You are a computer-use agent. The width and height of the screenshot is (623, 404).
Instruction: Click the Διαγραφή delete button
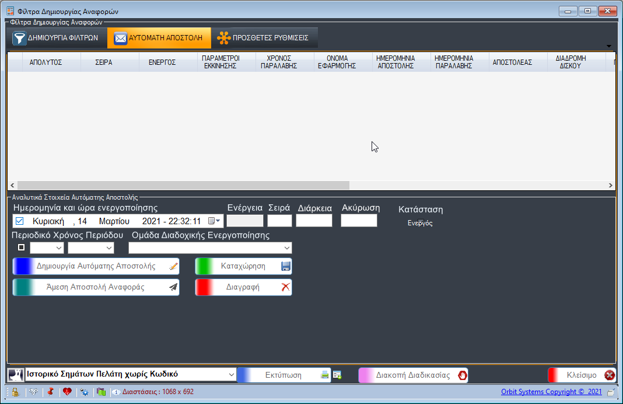243,287
